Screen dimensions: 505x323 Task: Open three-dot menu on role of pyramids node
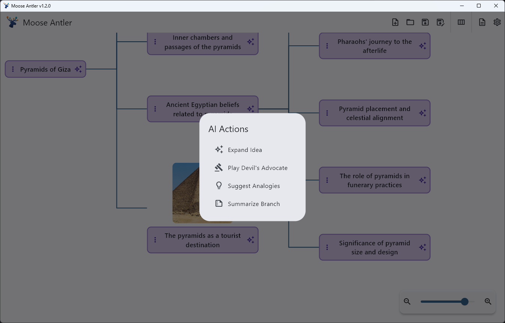pyautogui.click(x=327, y=180)
